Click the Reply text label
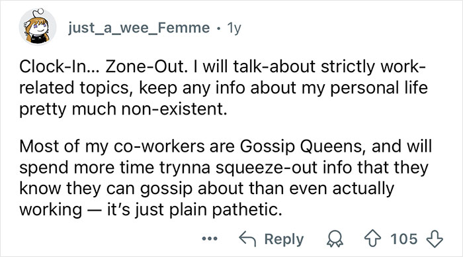Image resolution: width=463 pixels, height=257 pixels. point(284,239)
